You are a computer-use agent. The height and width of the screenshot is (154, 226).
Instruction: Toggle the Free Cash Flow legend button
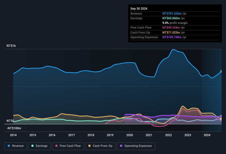pyautogui.click(x=68, y=146)
